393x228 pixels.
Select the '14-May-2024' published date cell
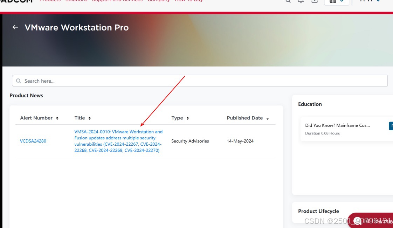[x=240, y=141]
